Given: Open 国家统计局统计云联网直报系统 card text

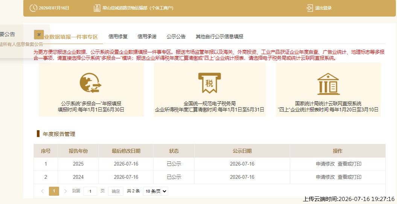Looking at the screenshot, I should click(328, 104).
